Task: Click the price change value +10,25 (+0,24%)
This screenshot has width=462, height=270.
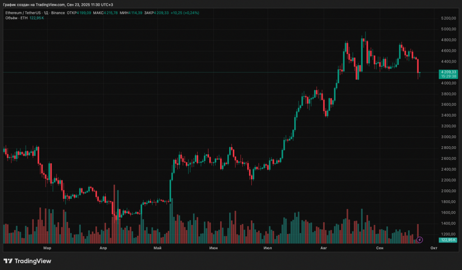Action: pos(185,13)
